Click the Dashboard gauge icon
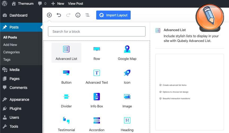 click(x=5, y=15)
